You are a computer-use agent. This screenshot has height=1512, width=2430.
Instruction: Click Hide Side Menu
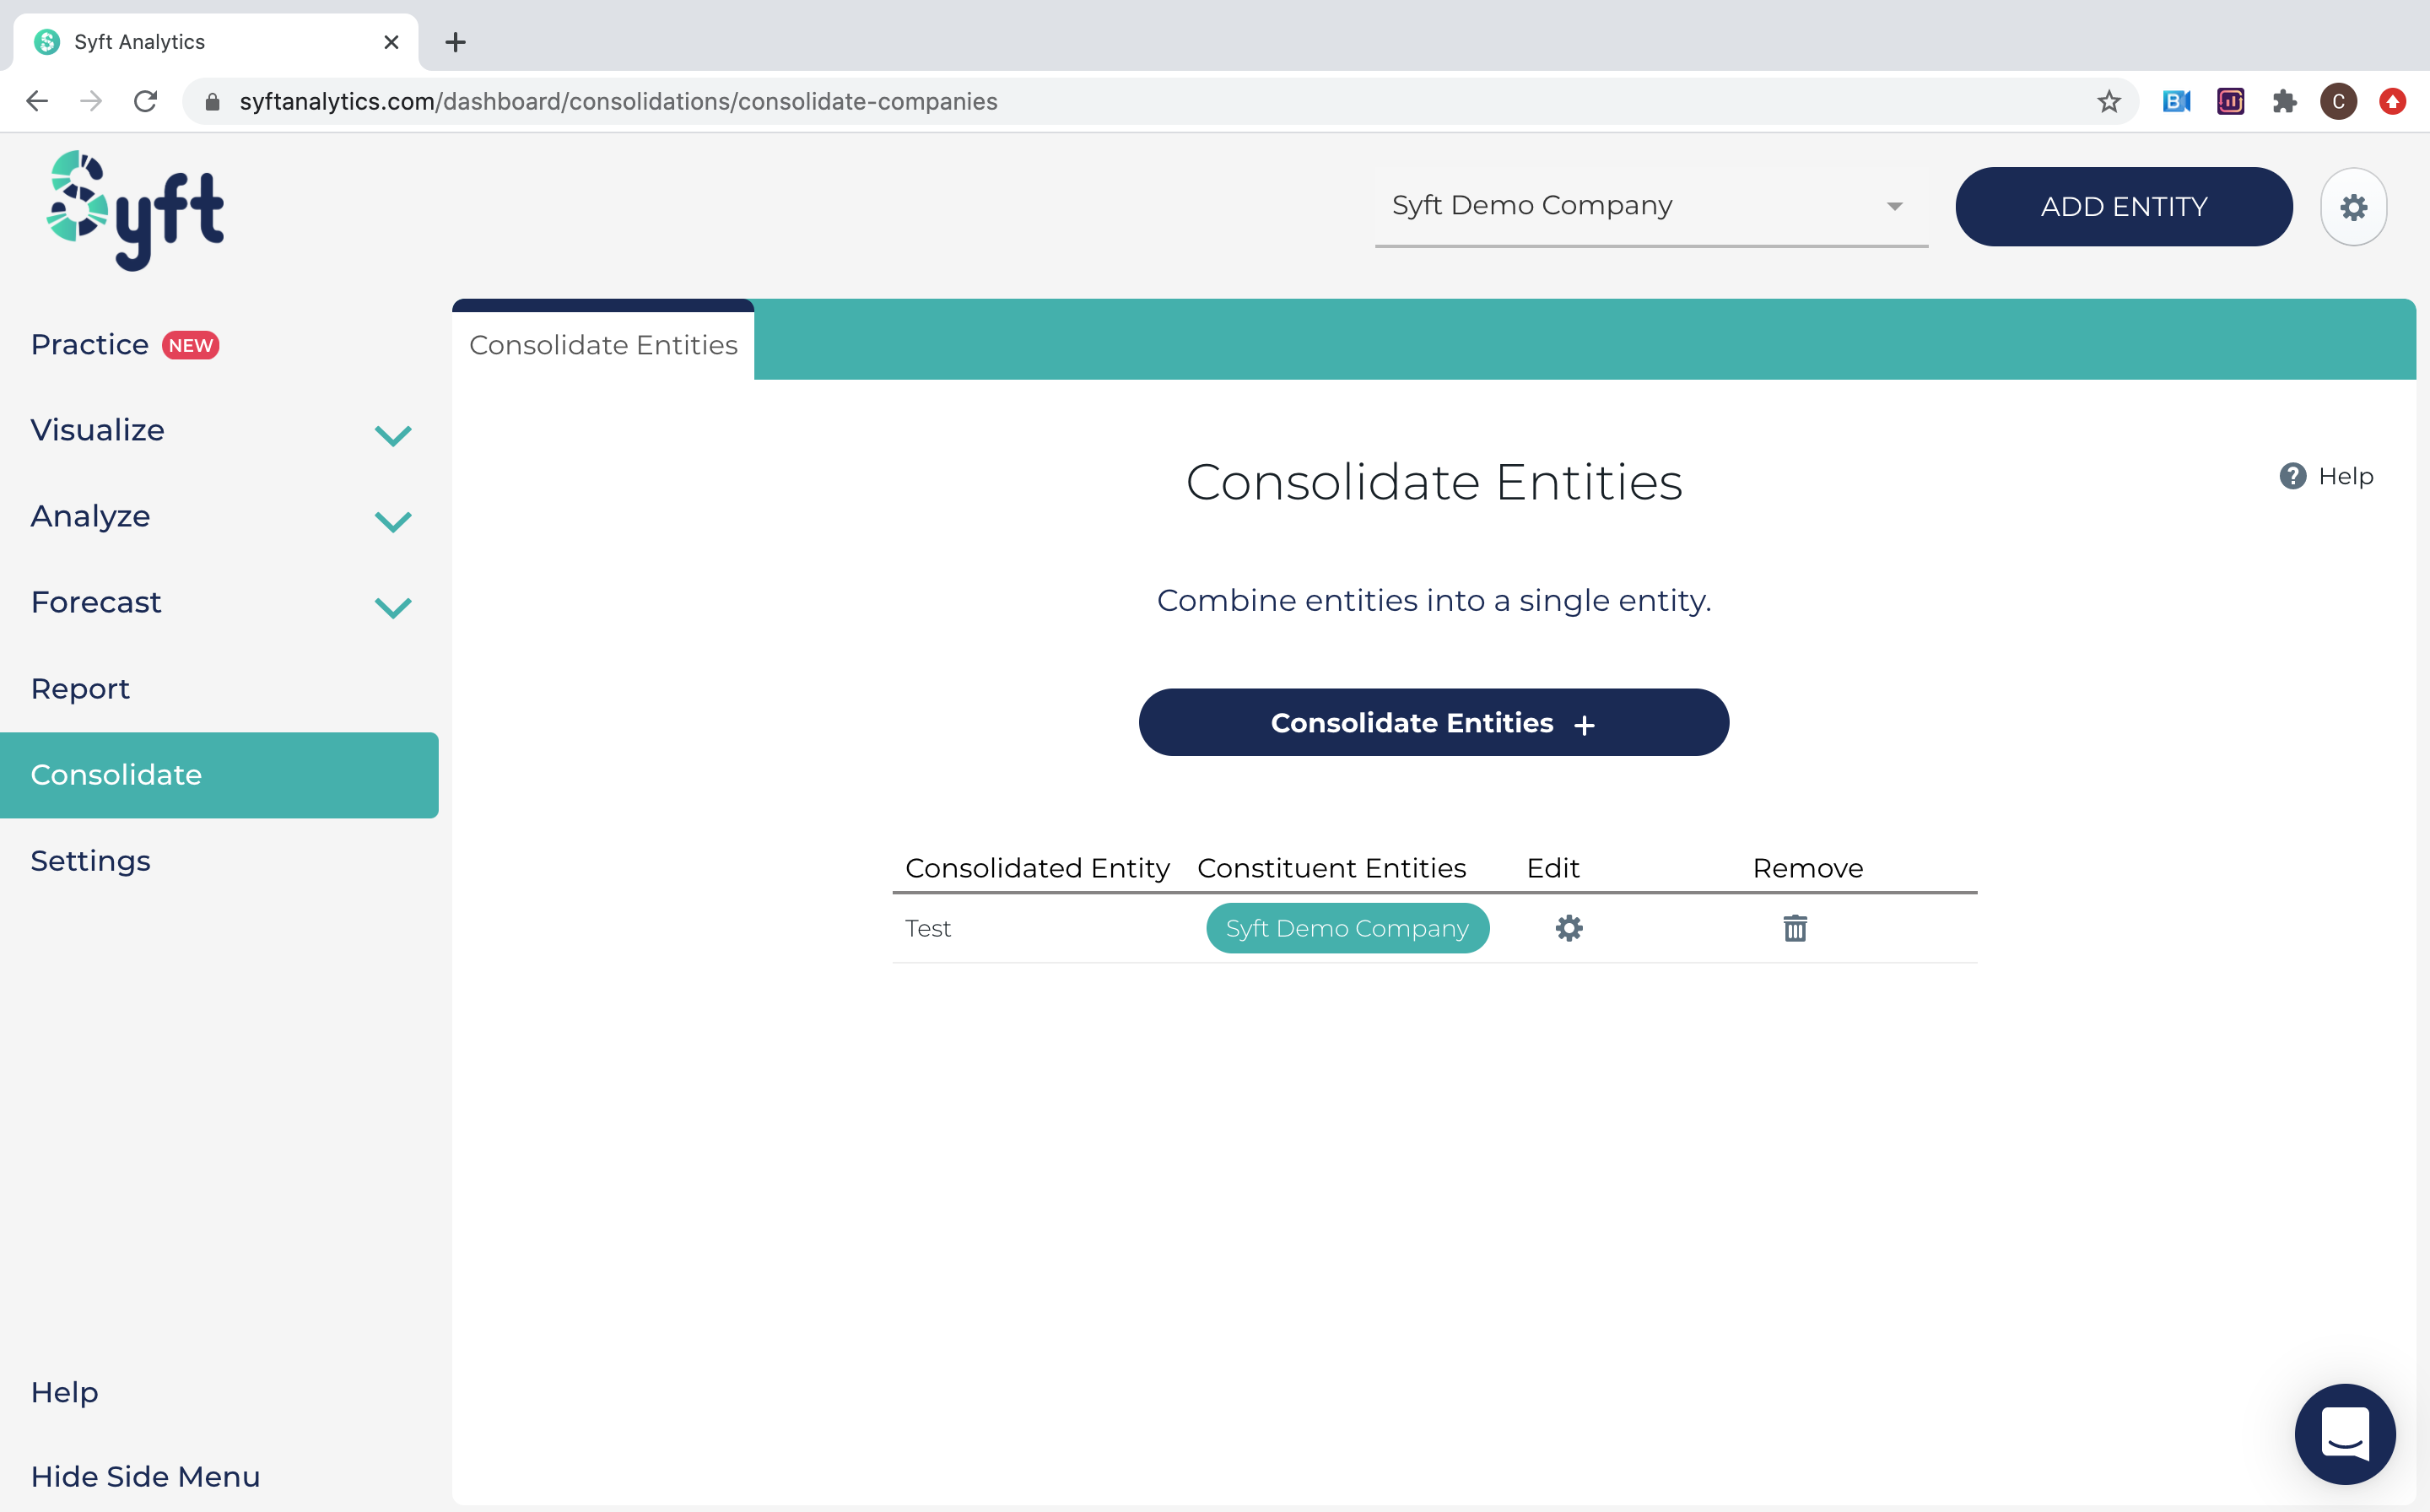pos(145,1476)
